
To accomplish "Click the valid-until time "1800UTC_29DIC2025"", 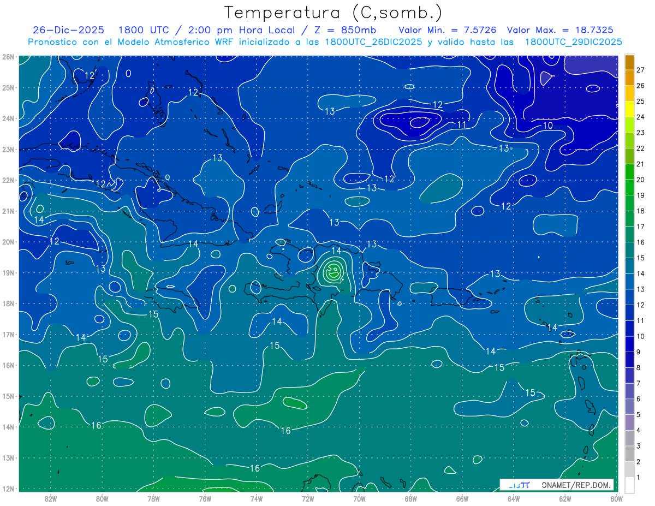I will (x=573, y=42).
